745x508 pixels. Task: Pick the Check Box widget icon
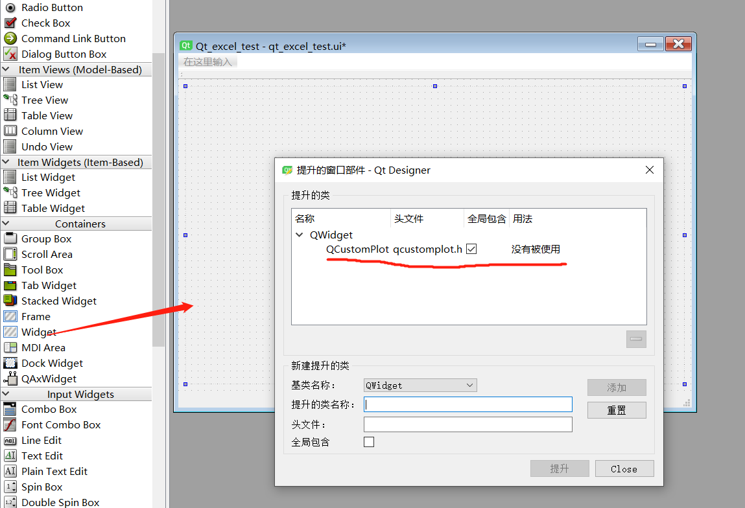point(10,23)
